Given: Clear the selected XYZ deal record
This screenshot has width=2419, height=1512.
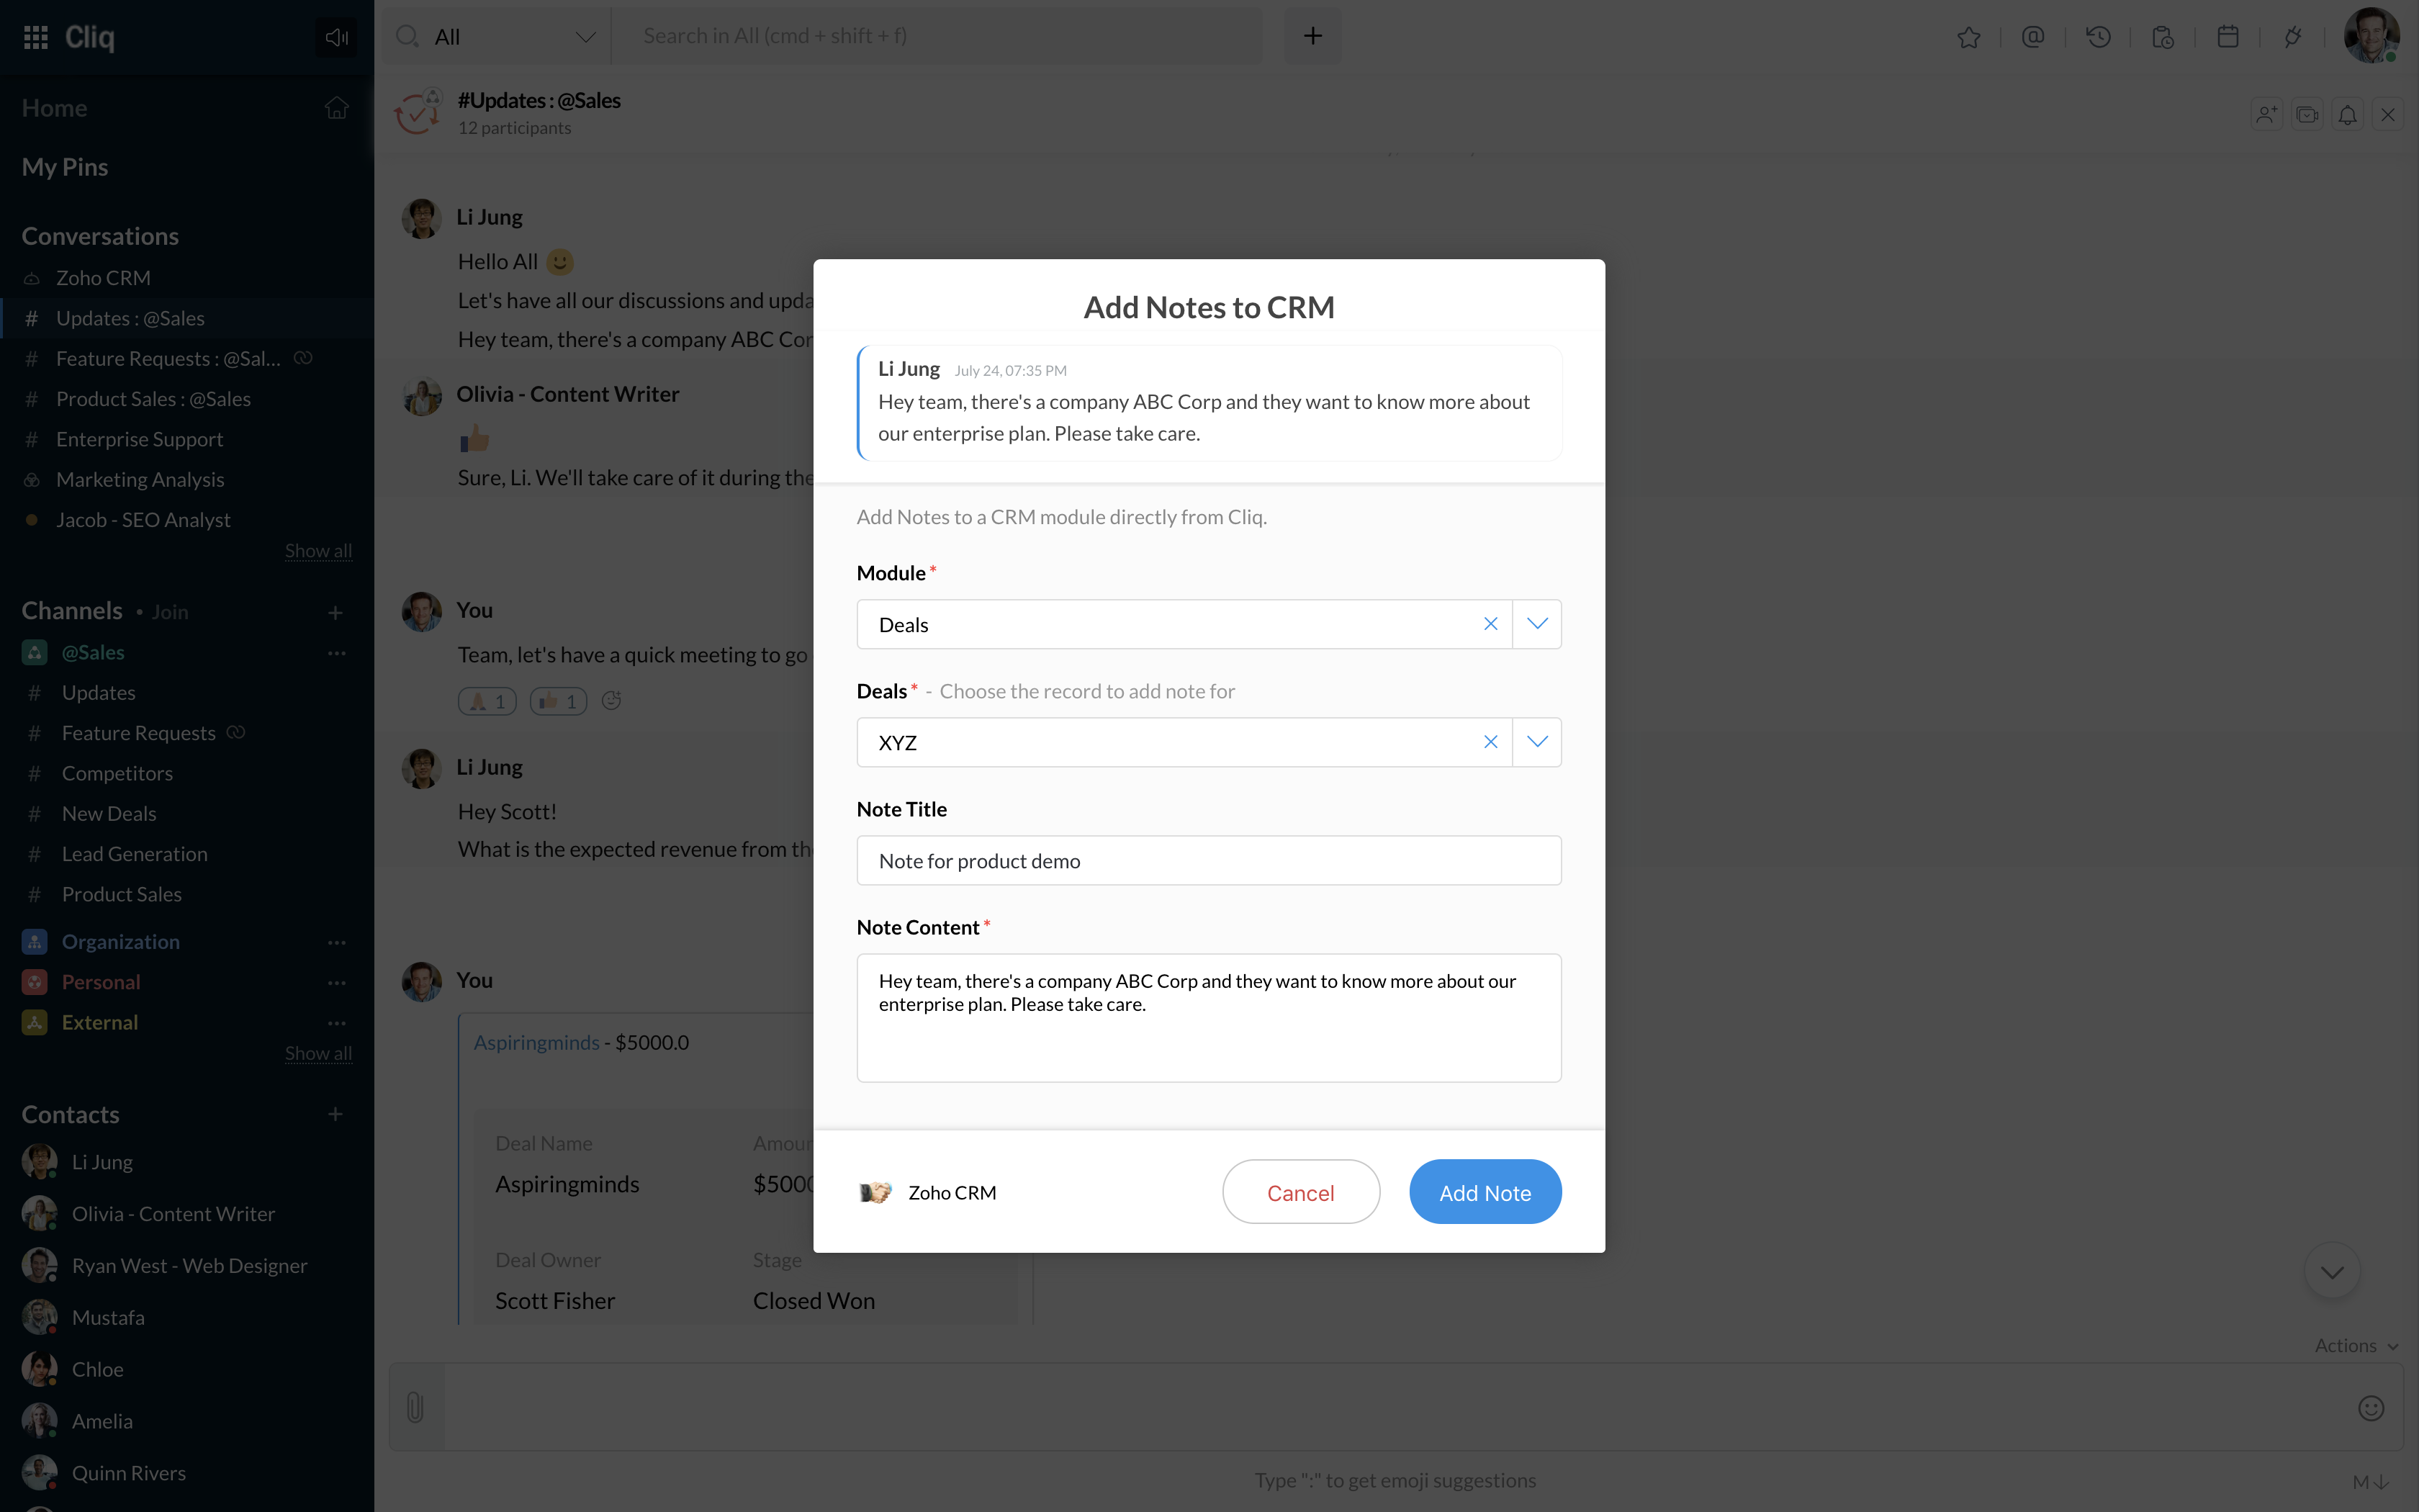Looking at the screenshot, I should (1490, 742).
